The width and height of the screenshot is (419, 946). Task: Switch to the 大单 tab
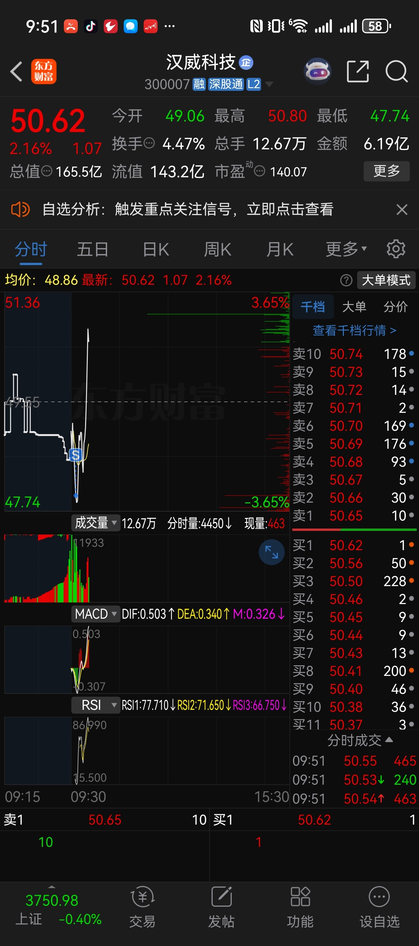[354, 307]
